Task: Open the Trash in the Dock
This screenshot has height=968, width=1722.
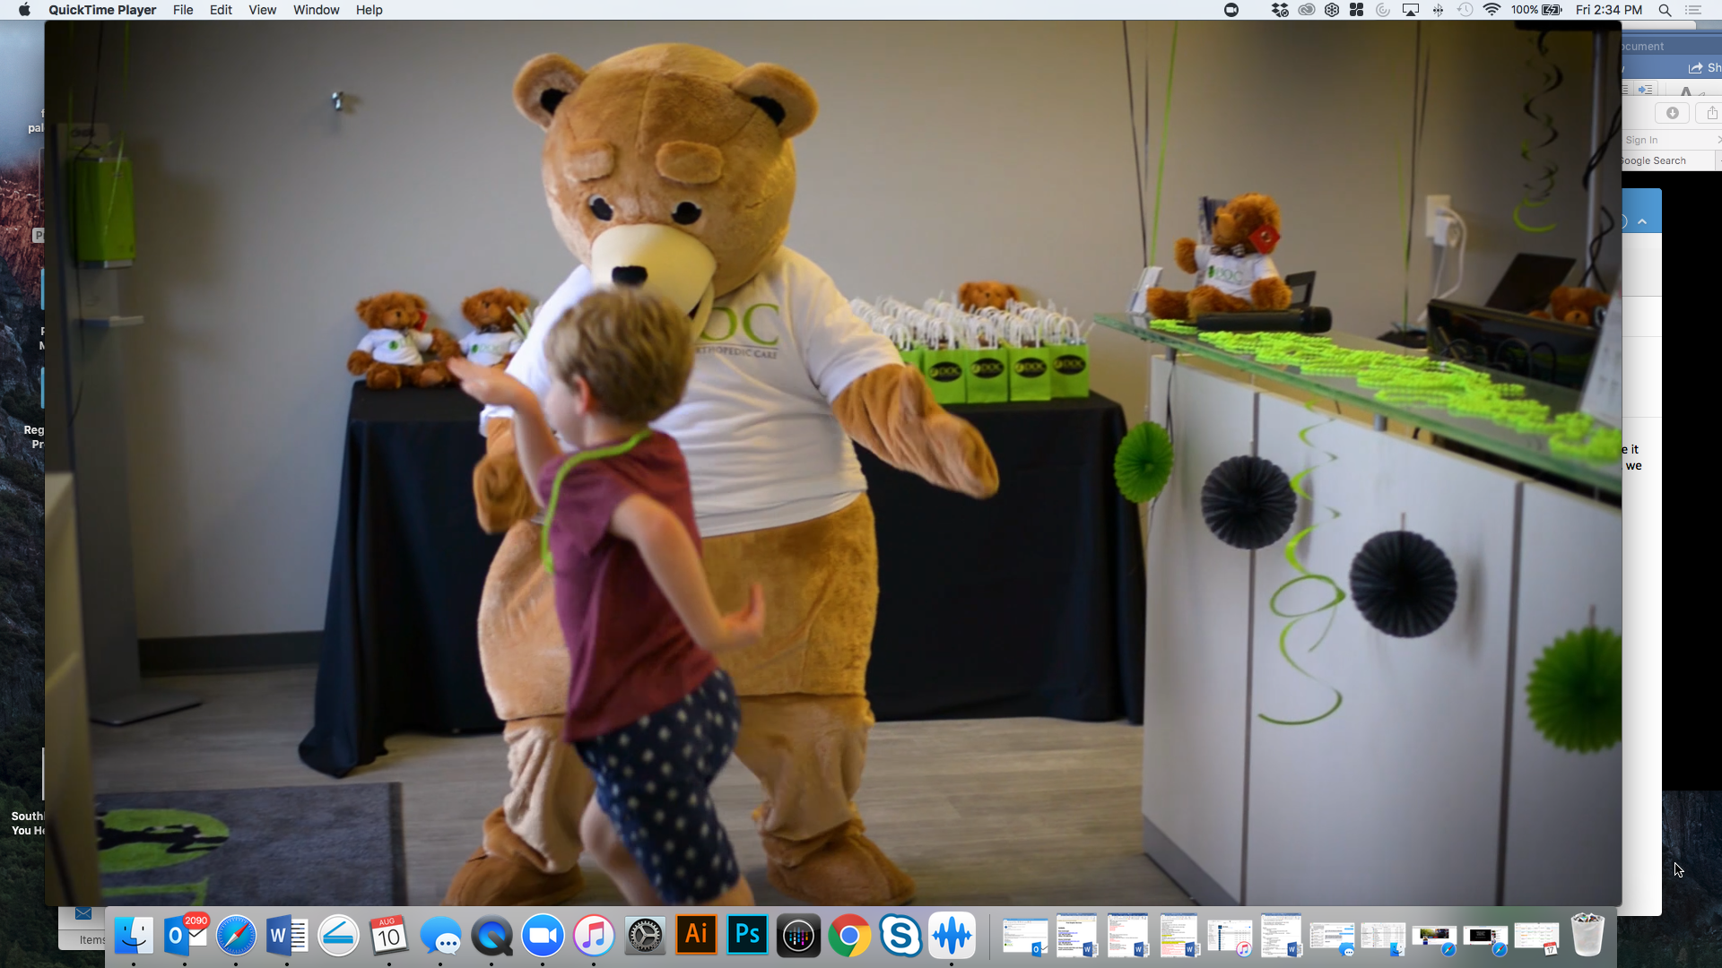Action: click(1587, 936)
